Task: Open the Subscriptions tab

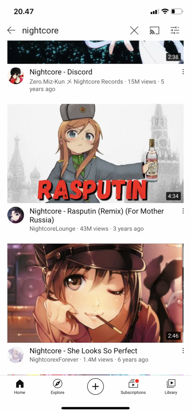Action: point(133,387)
